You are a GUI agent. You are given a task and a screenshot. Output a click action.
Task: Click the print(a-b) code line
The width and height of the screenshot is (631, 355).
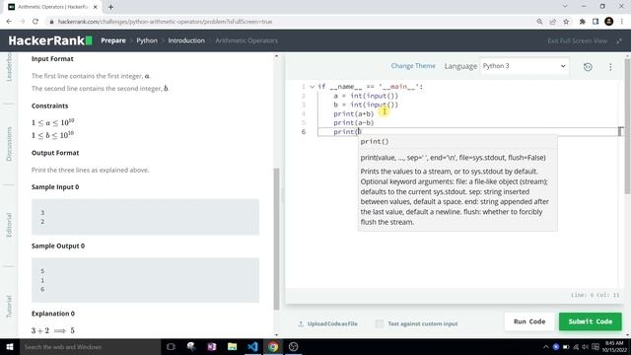[353, 122]
